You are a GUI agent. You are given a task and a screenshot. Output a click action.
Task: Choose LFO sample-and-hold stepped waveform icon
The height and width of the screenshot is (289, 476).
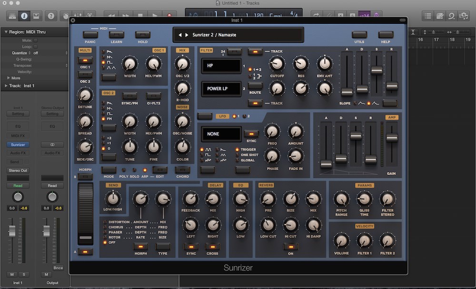[x=208, y=160]
